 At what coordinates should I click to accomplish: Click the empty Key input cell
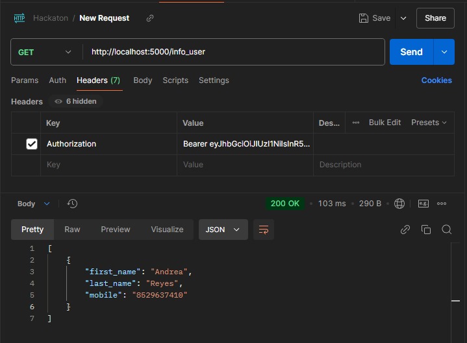pyautogui.click(x=108, y=165)
